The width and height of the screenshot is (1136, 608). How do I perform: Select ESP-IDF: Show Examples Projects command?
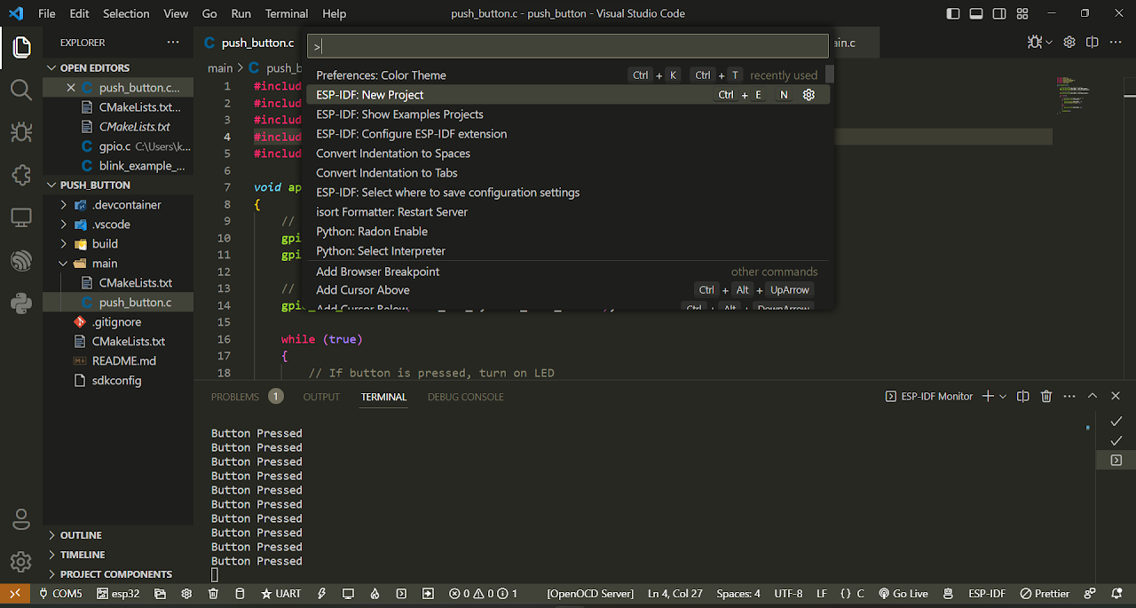(x=399, y=114)
